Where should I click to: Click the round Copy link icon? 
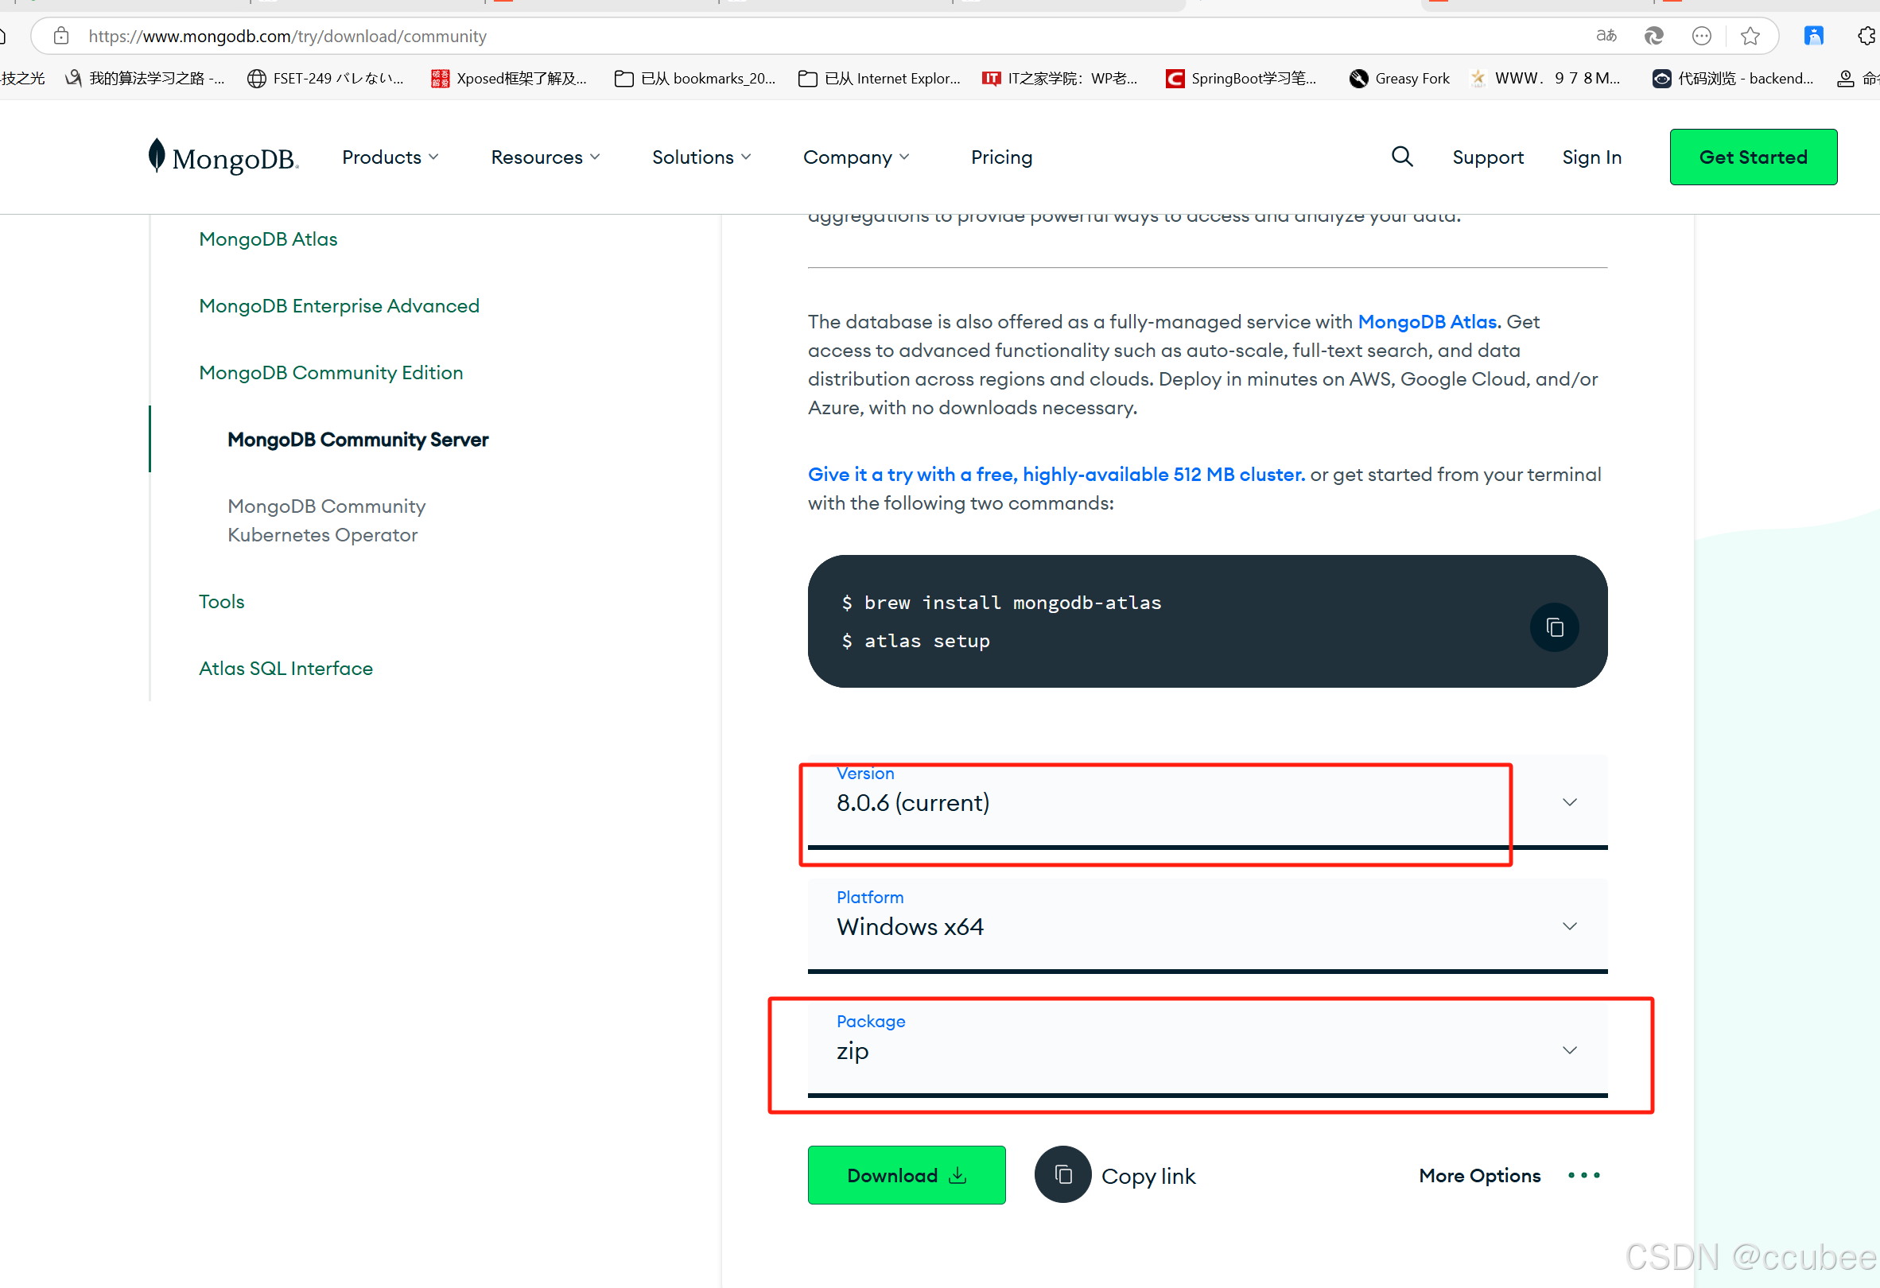1062,1175
